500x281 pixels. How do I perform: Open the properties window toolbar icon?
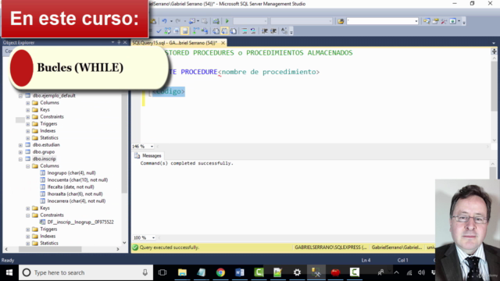(435, 21)
